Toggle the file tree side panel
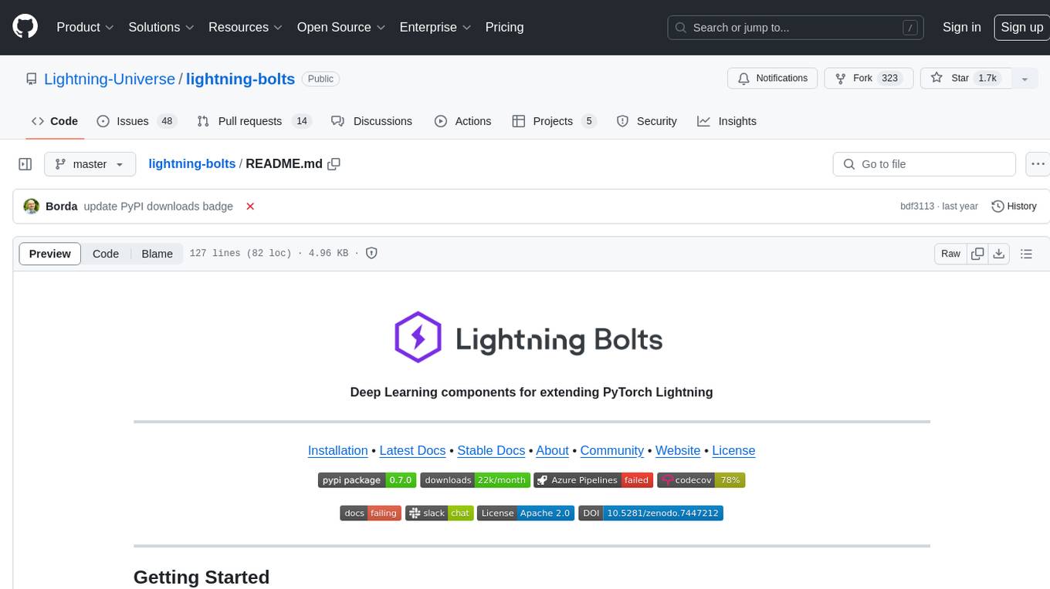Viewport: 1050px width, 589px height. coord(25,164)
